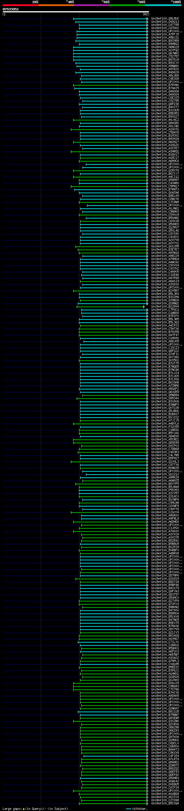184x811 pixels.
Task: Click the cyan alignment bar for UniRef100_B7MWW7
Action: pyautogui.click(x=114, y=715)
